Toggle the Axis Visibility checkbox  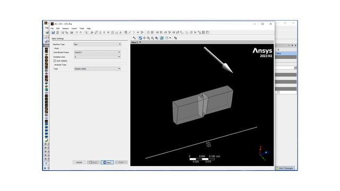click(x=55, y=61)
